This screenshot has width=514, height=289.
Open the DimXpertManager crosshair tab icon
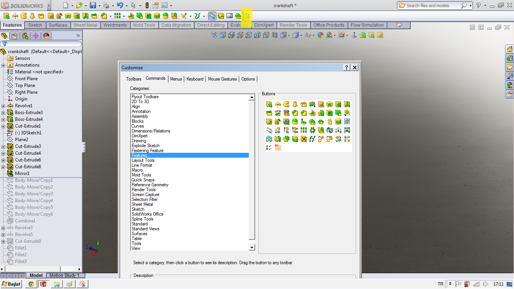(x=36, y=36)
